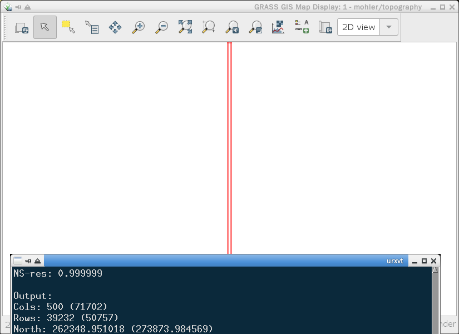
Task: Select the Pointer tool
Action: coord(45,27)
